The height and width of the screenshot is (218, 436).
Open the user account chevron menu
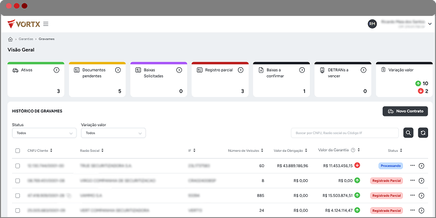click(x=430, y=24)
